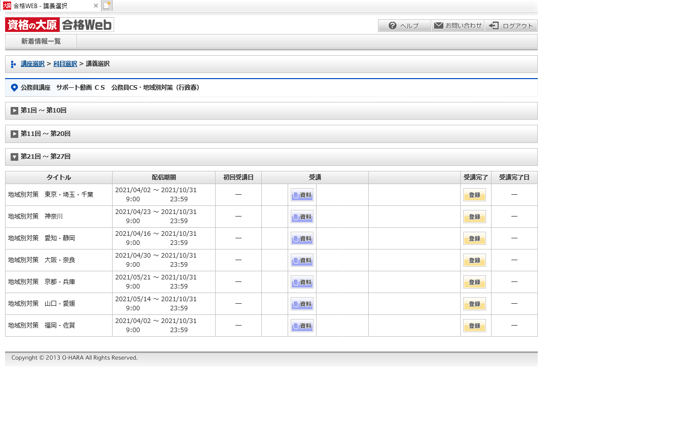Open 資料 for 愛知・静岡 row
Image resolution: width=693 pixels, height=428 pixels.
302,238
